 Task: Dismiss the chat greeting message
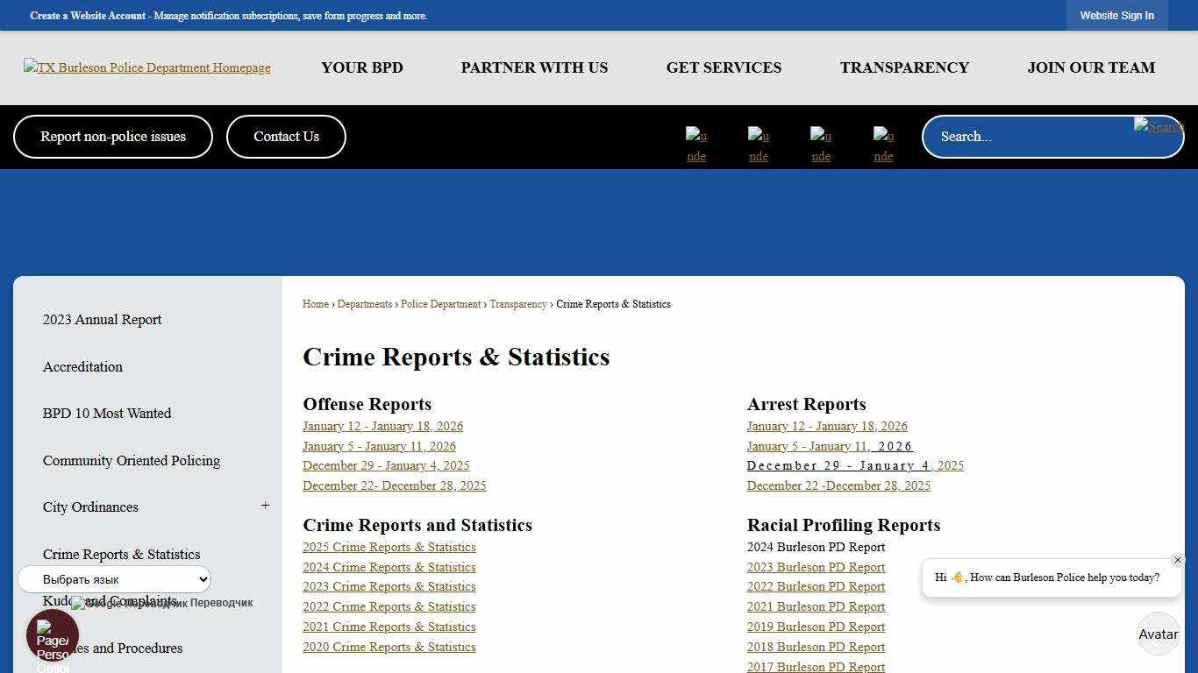point(1178,559)
